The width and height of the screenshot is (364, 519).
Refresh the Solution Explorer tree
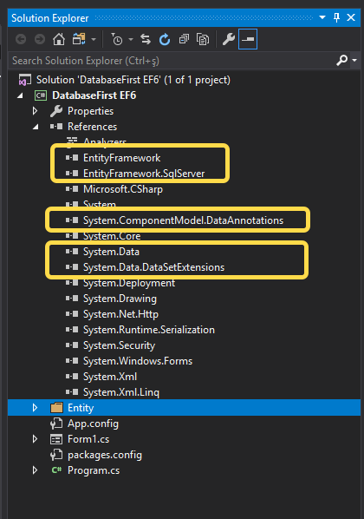click(x=165, y=39)
